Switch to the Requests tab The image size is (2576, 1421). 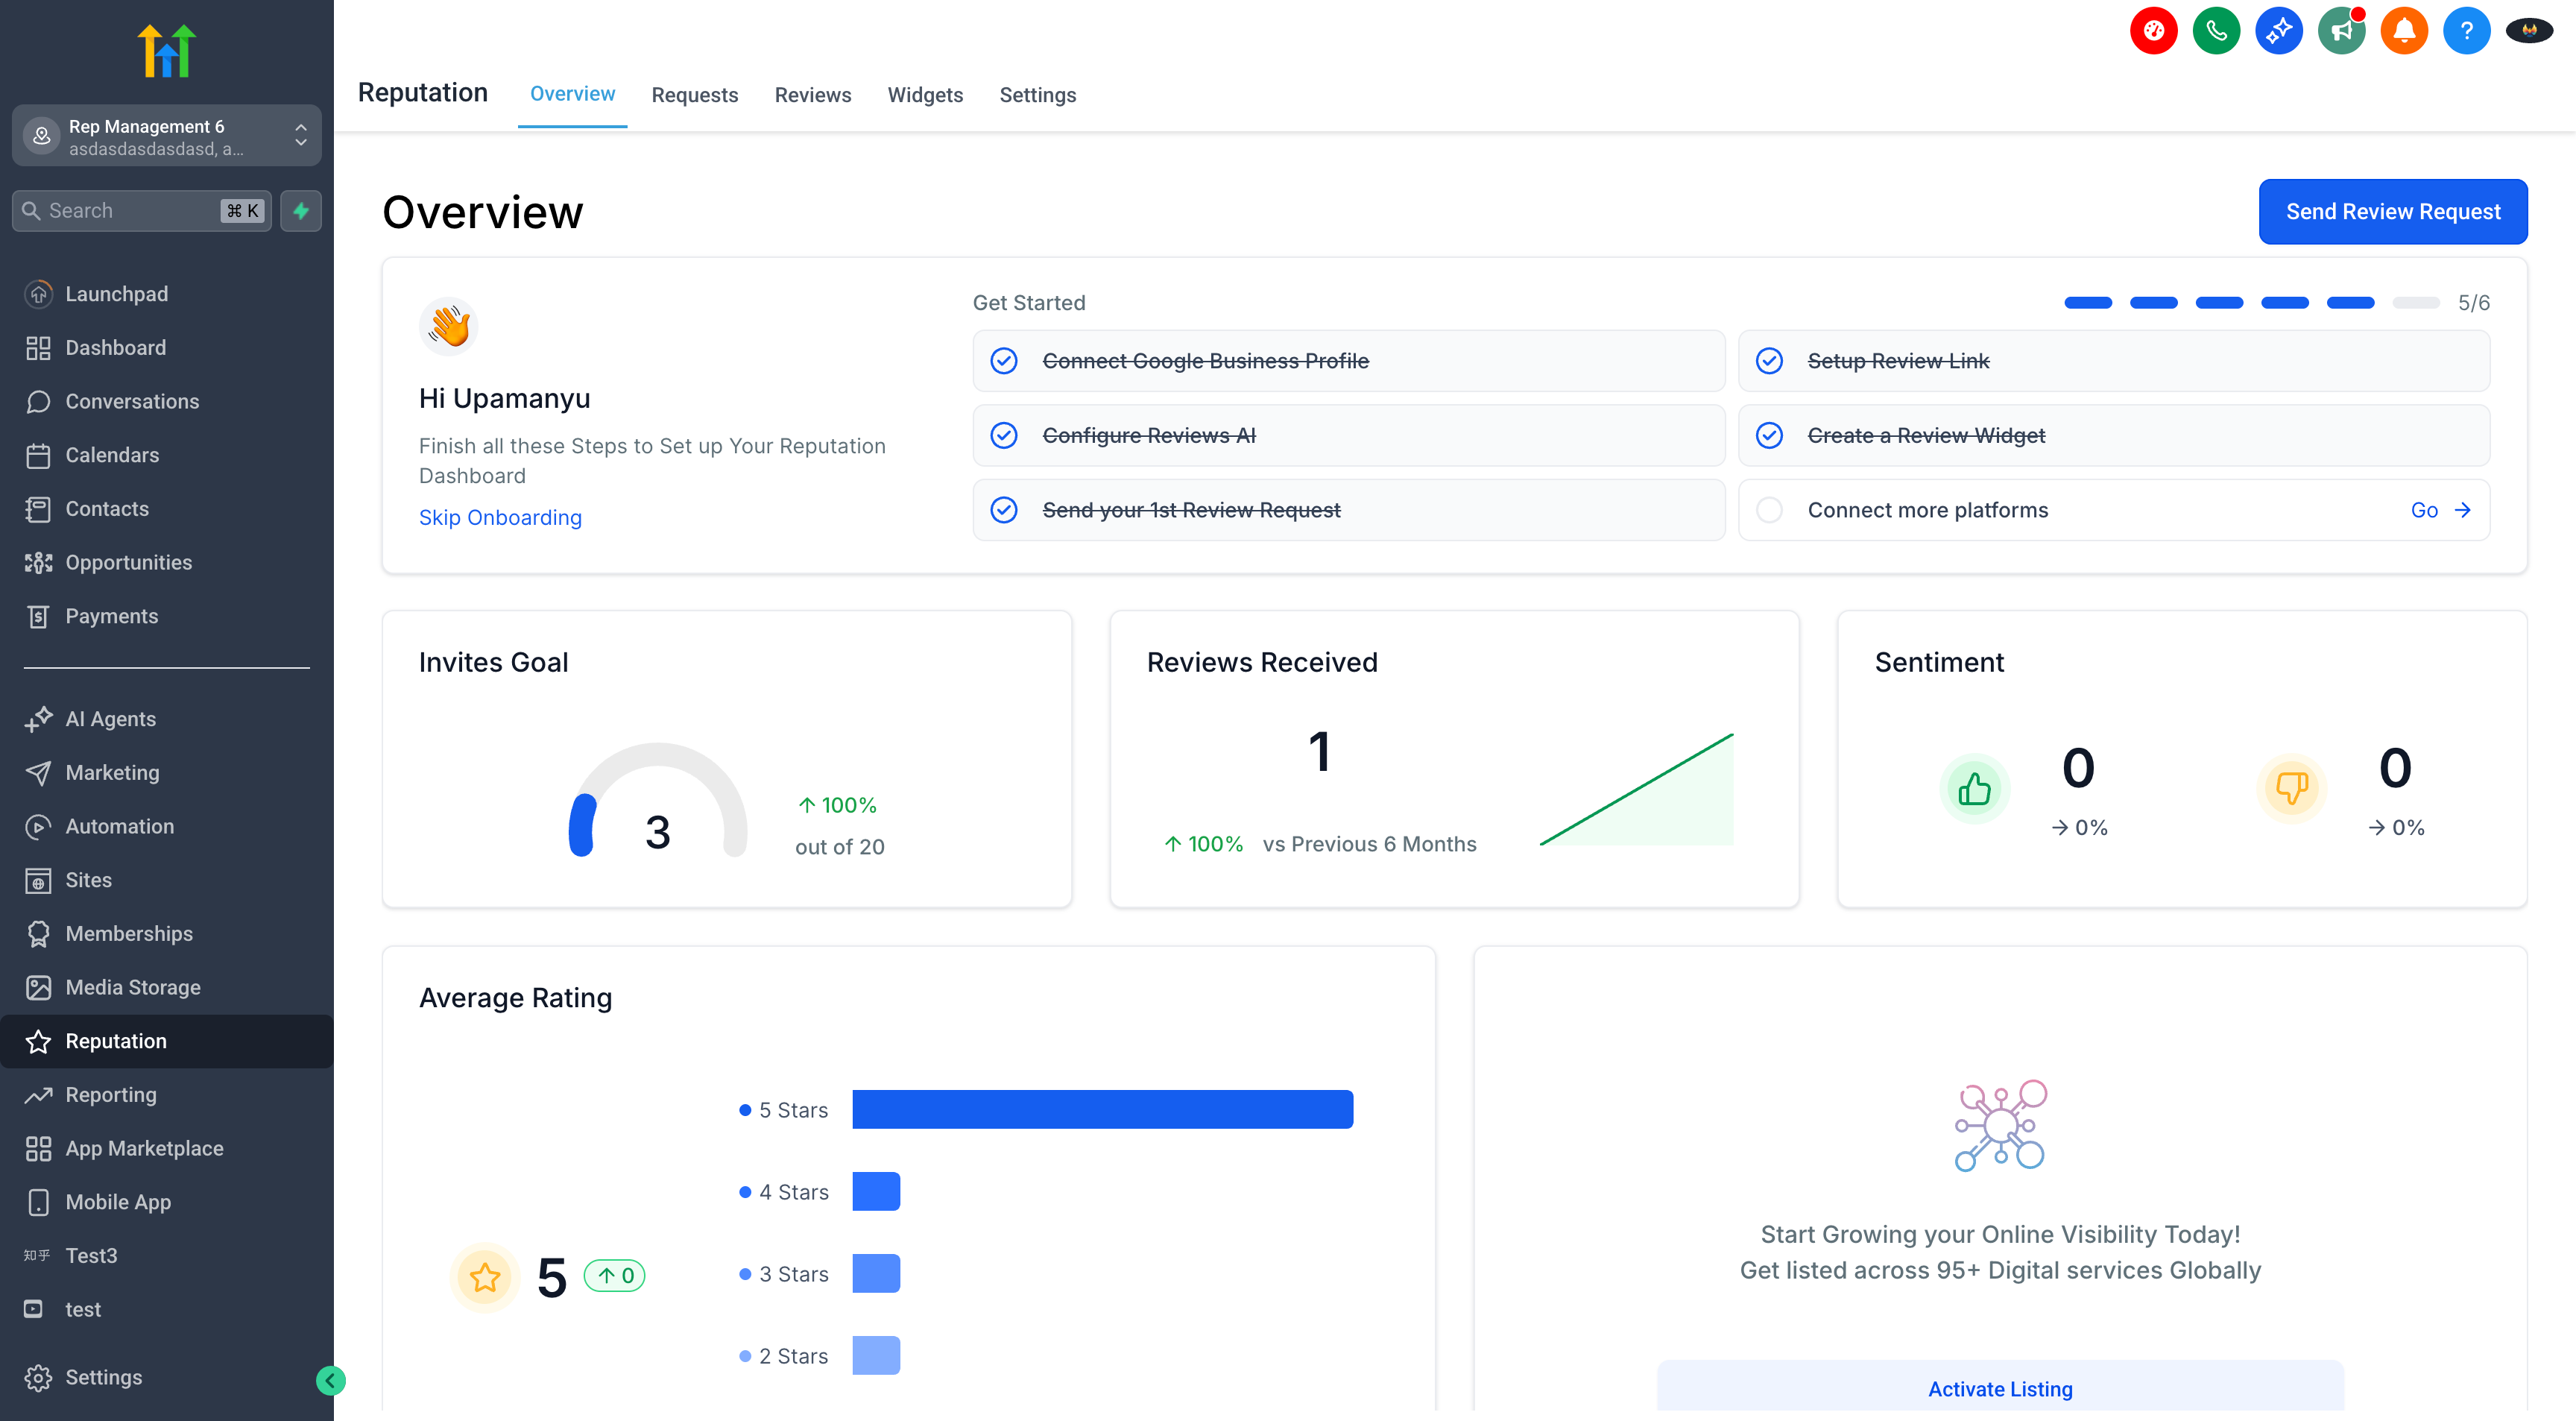[694, 95]
